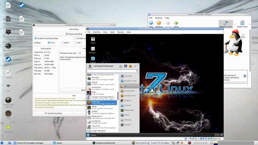Open Devices menu in the Vector VM window

pos(121,32)
